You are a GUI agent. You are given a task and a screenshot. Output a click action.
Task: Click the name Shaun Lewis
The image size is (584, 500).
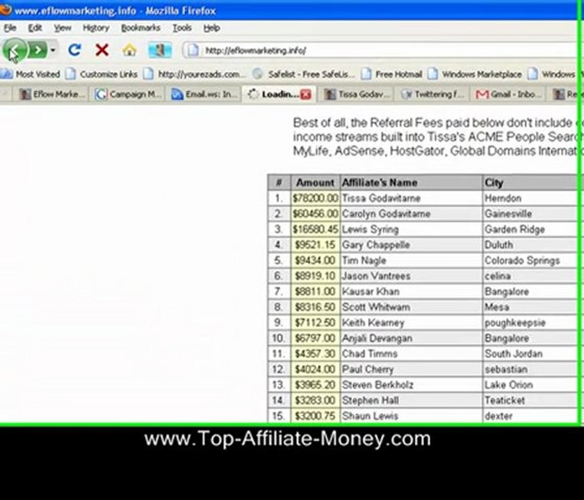(370, 416)
